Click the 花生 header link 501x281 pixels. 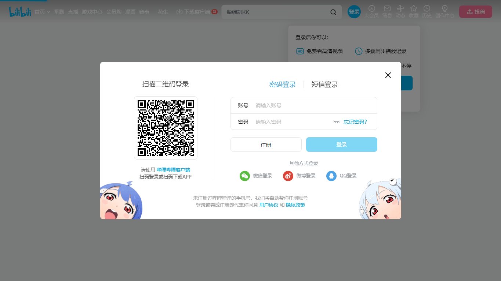pyautogui.click(x=163, y=12)
